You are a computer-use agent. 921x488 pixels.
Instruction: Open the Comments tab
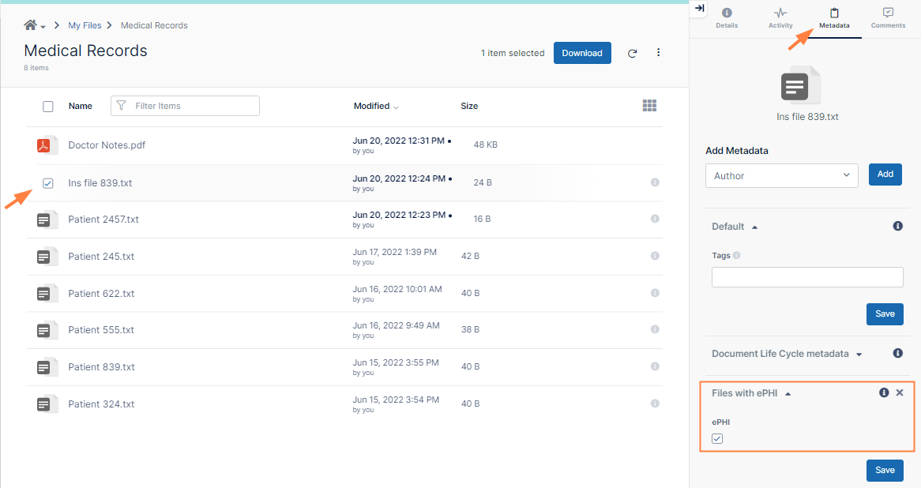888,18
